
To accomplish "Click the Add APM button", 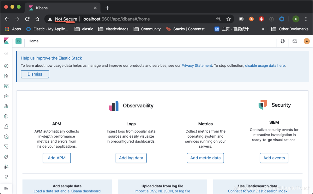I will pos(57,158).
